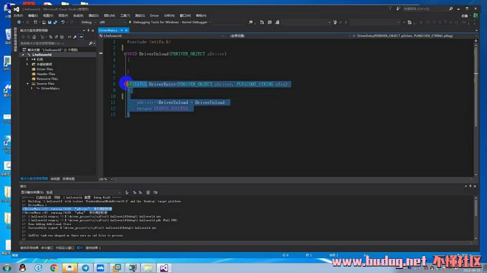The height and width of the screenshot is (273, 487).
Task: Switch to the 资源视图 resource view tab
Action: coord(69,179)
